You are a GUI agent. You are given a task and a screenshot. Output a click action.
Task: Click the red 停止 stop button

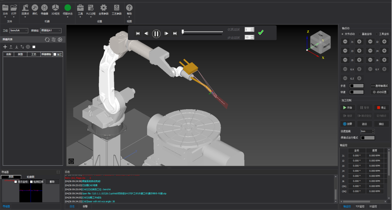point(381,108)
